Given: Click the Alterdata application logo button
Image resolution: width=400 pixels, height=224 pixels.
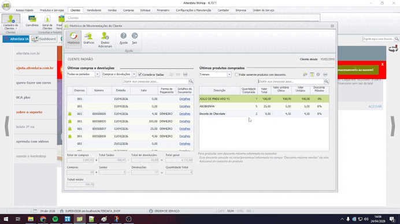Looking at the screenshot, I should (6, 5).
